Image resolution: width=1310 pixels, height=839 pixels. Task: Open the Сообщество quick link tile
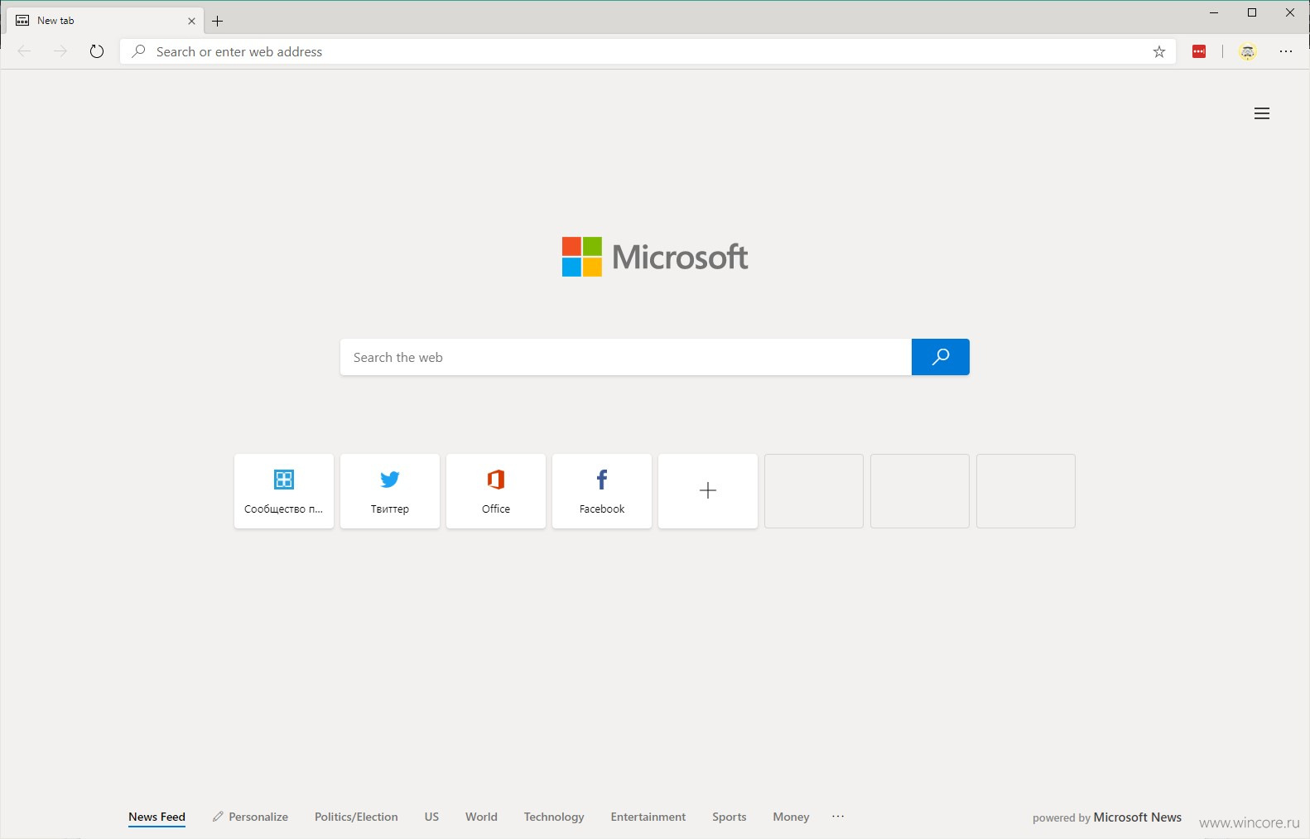coord(284,490)
